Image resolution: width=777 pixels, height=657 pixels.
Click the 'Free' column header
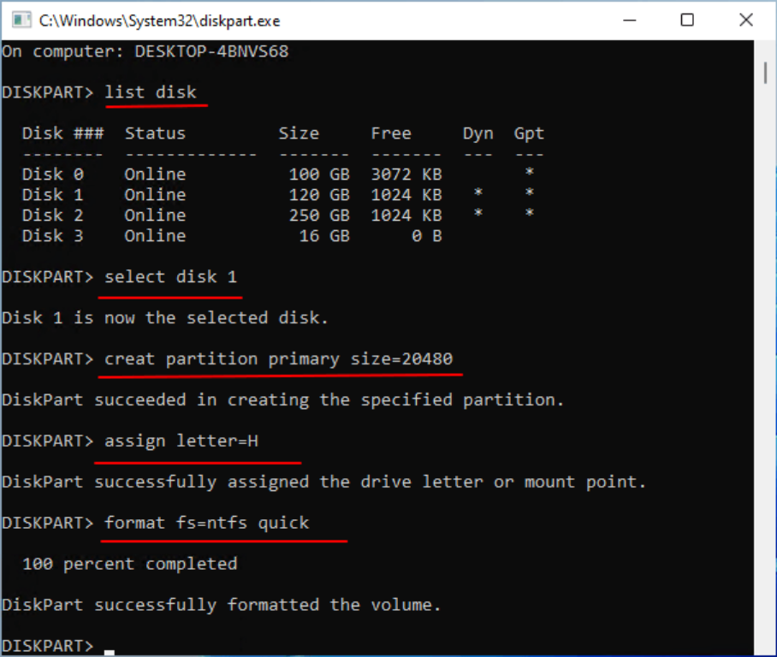(391, 133)
